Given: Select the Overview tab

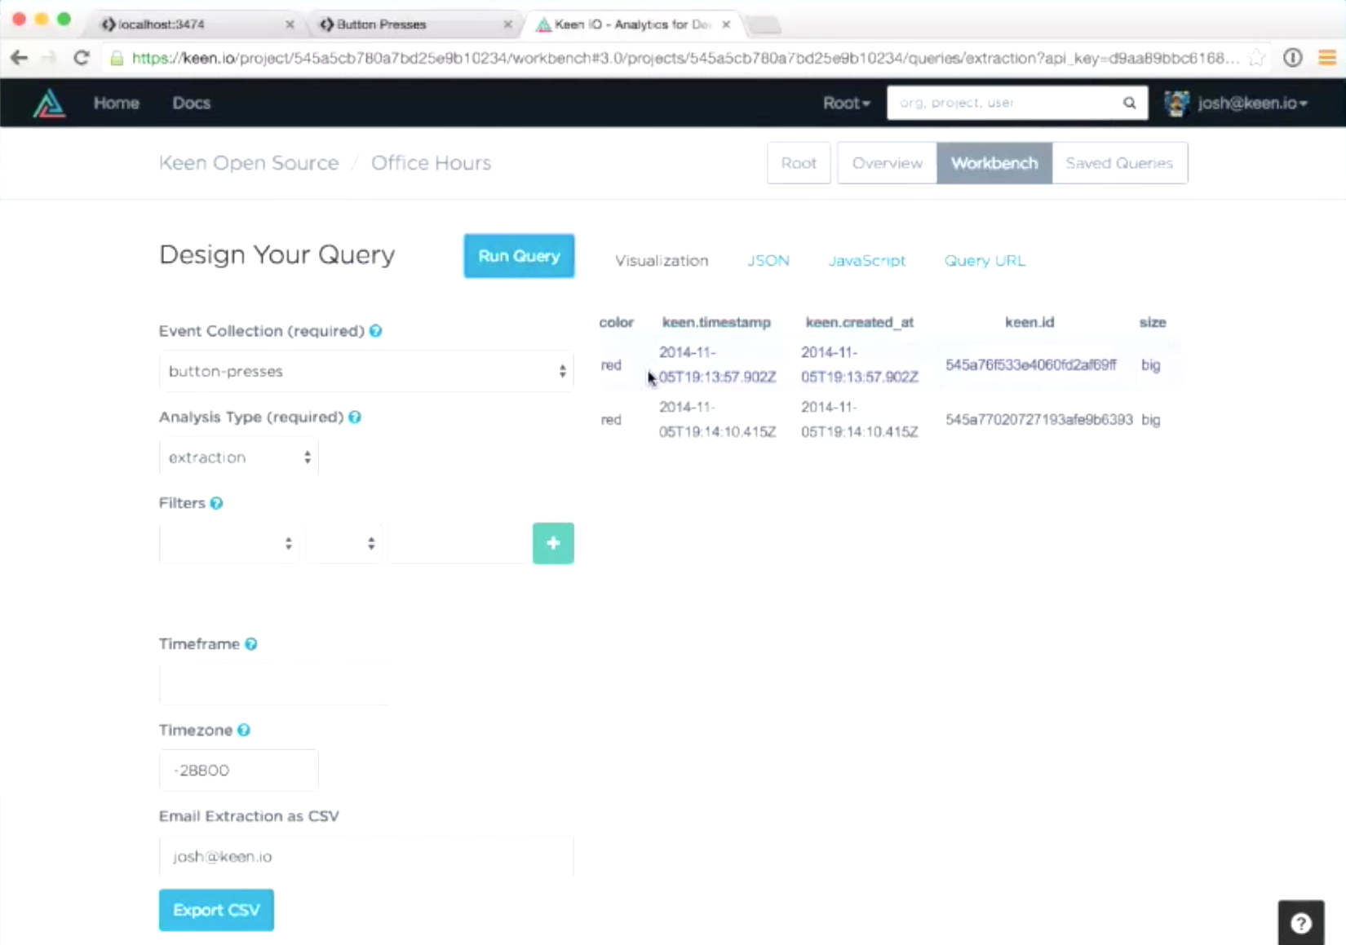Looking at the screenshot, I should pos(887,163).
